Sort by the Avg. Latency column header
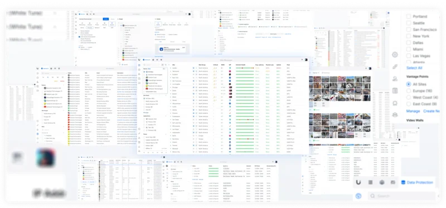 [259, 65]
